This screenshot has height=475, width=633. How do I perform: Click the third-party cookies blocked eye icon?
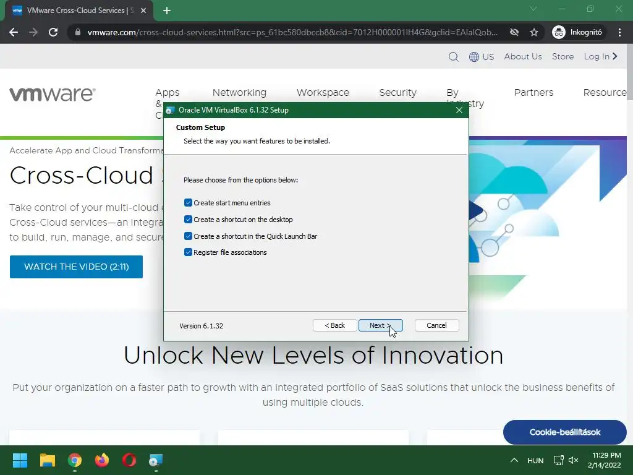(514, 32)
